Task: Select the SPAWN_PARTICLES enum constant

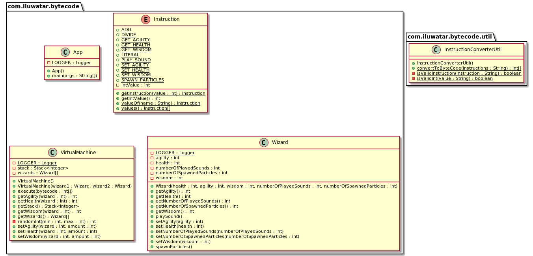Action: pyautogui.click(x=142, y=80)
